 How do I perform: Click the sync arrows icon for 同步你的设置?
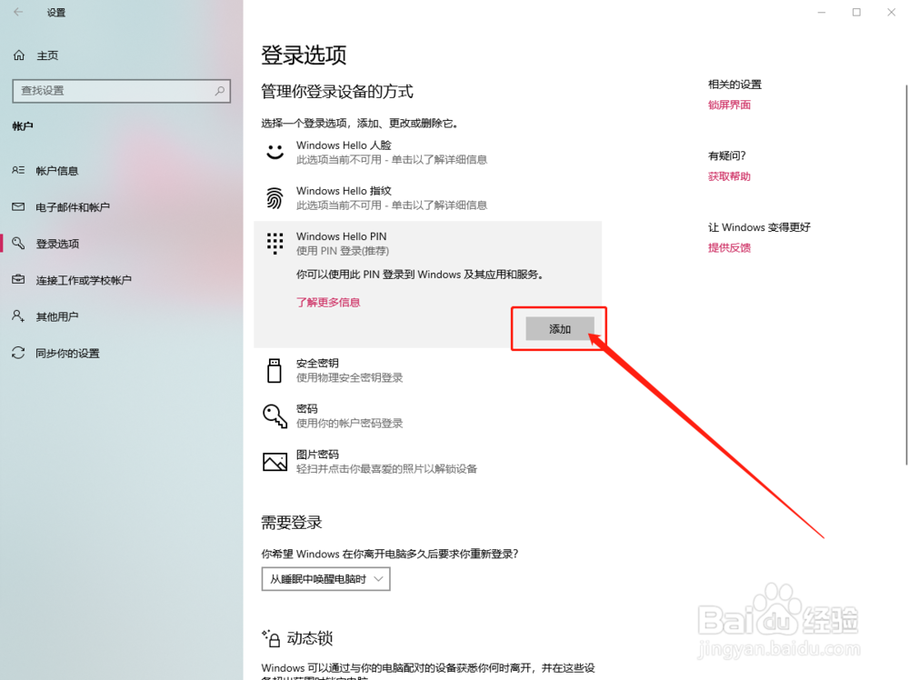[x=18, y=353]
